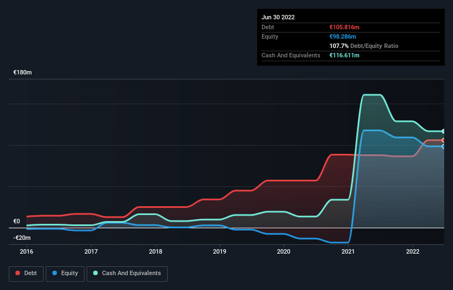Click the Jun 30 2022 tooltip date
453x290 pixels.
(278, 17)
